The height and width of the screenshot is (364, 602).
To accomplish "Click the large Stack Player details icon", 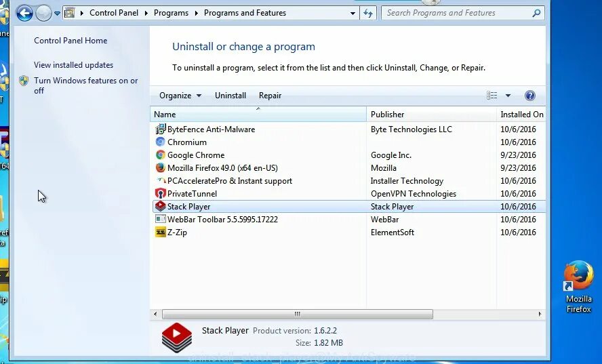I will tap(177, 338).
